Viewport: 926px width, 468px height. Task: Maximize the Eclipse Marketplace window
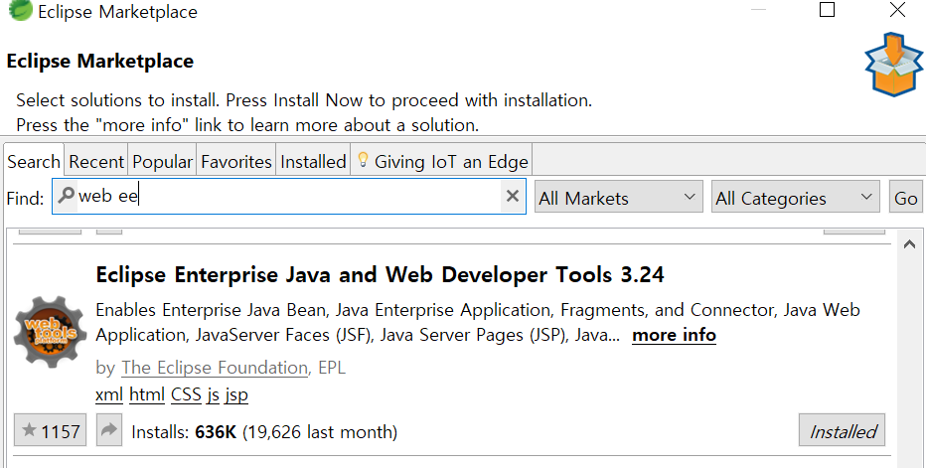827,10
